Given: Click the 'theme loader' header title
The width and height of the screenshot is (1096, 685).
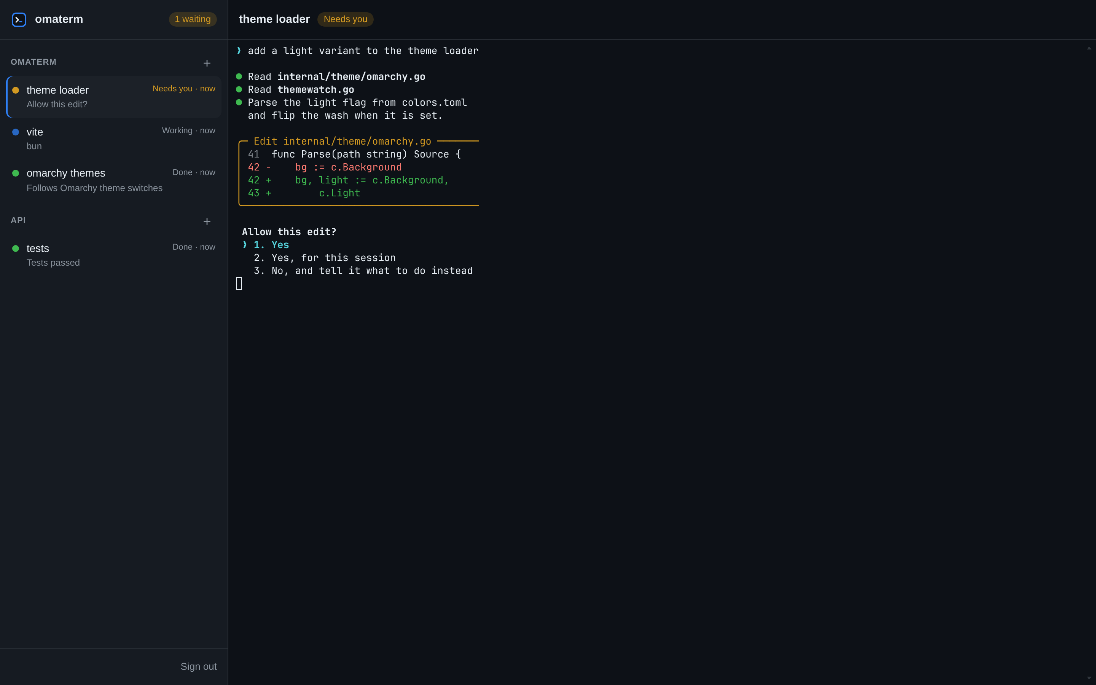Looking at the screenshot, I should [274, 19].
